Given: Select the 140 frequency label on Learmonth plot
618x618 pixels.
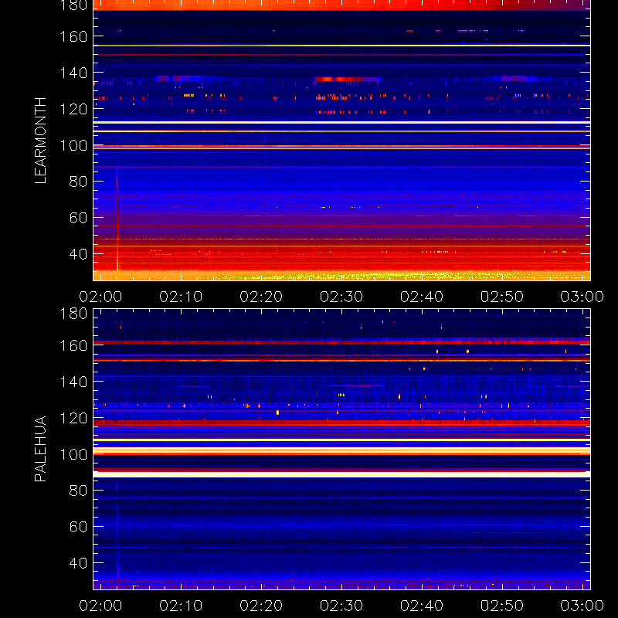Looking at the screenshot, I should point(73,73).
